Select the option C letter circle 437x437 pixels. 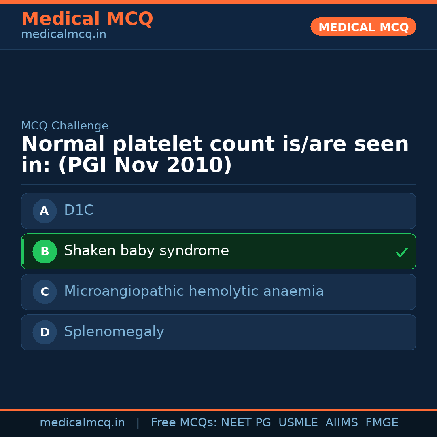45,292
